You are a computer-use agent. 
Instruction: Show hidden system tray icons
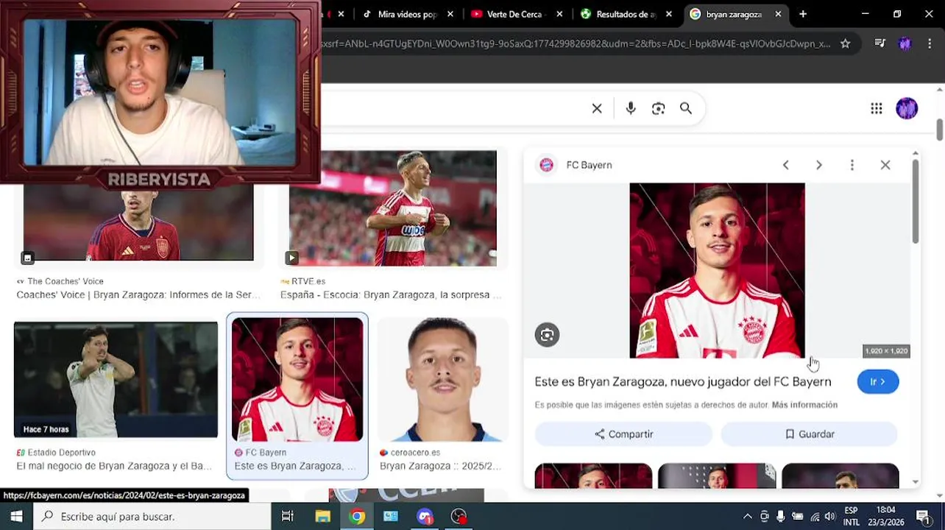pos(747,517)
